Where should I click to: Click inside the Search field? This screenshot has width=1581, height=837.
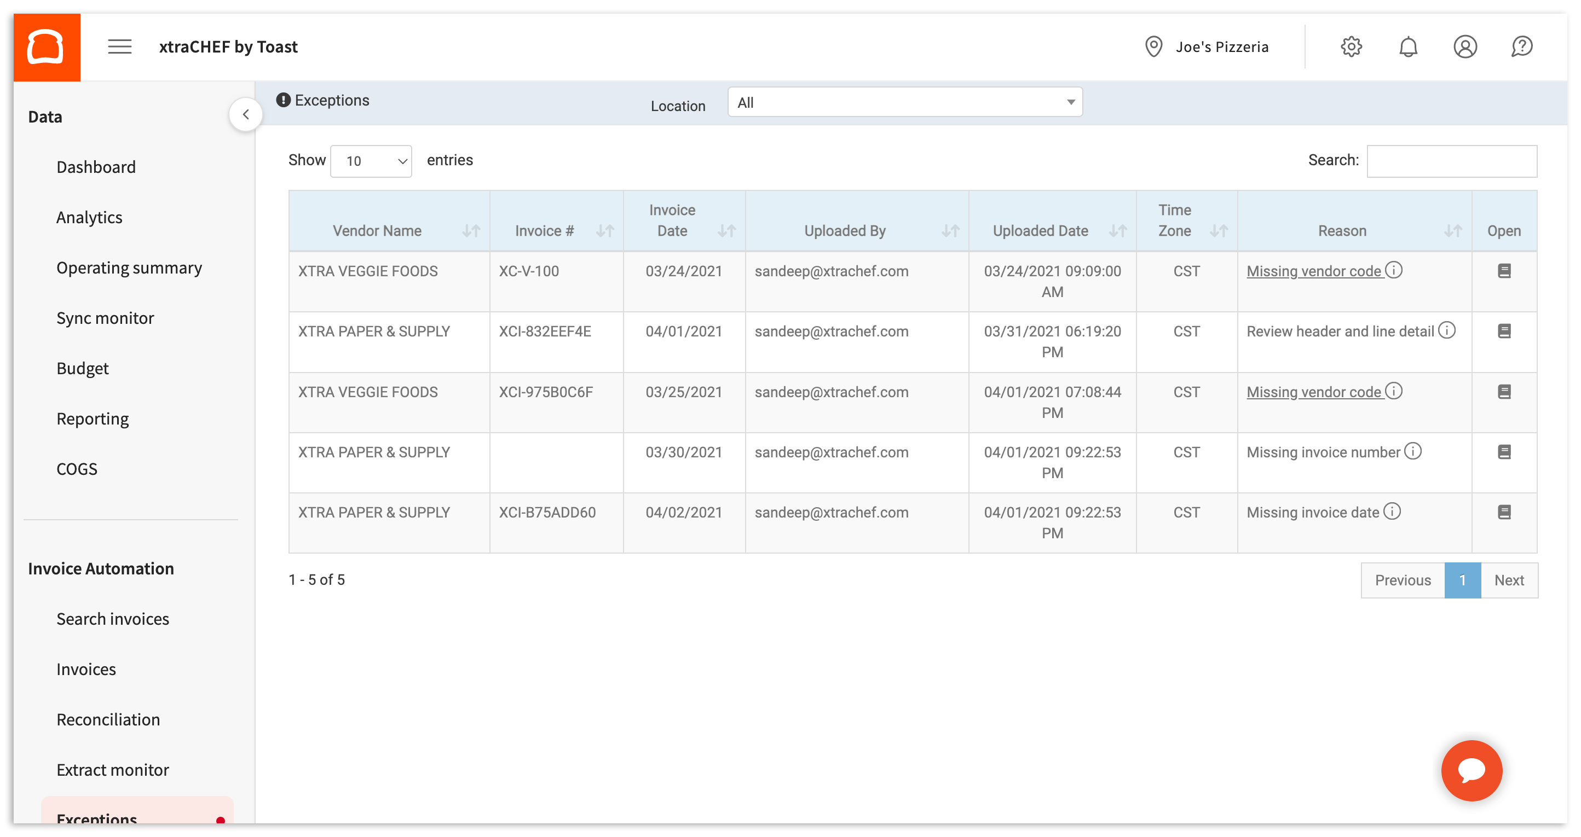coord(1451,161)
